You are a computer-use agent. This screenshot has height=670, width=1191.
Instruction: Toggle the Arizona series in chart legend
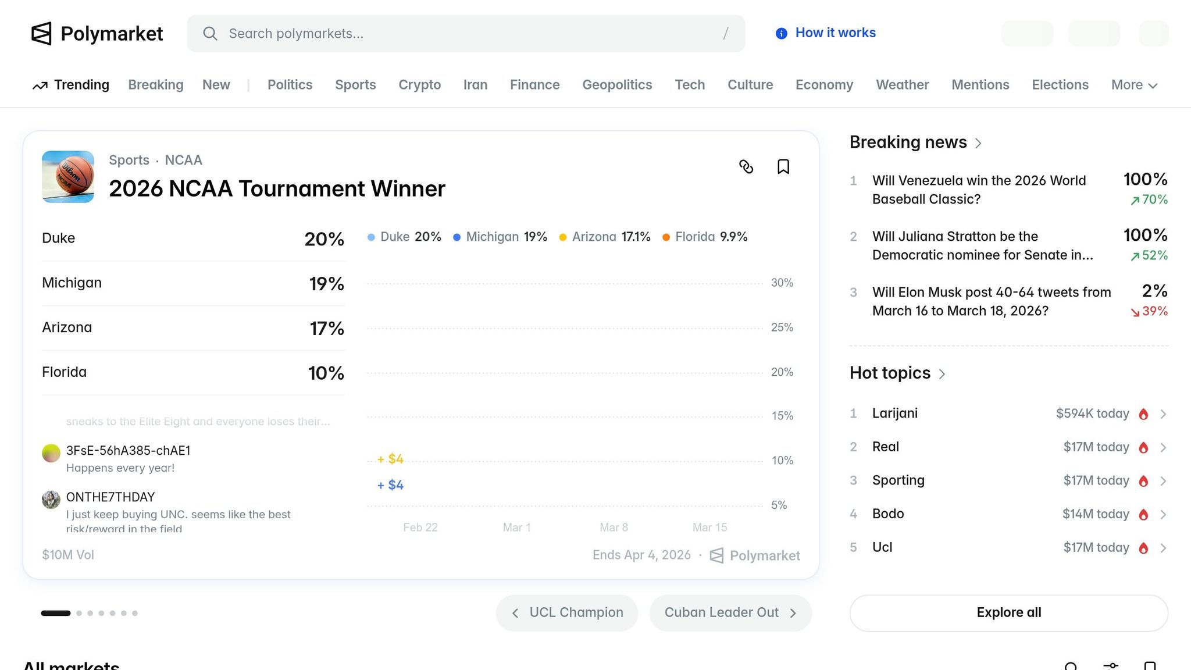605,237
